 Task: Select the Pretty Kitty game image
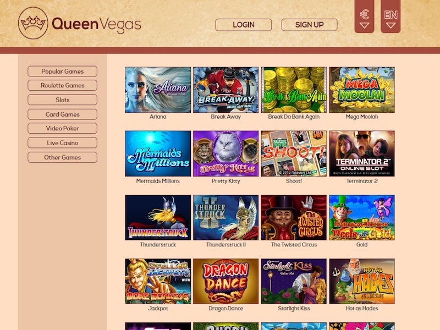pyautogui.click(x=226, y=153)
